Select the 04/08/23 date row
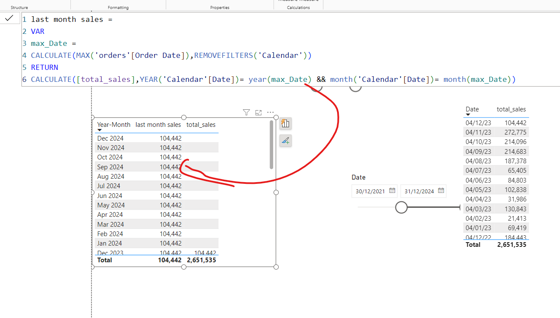Screen dimensions: 560x318 (478, 161)
